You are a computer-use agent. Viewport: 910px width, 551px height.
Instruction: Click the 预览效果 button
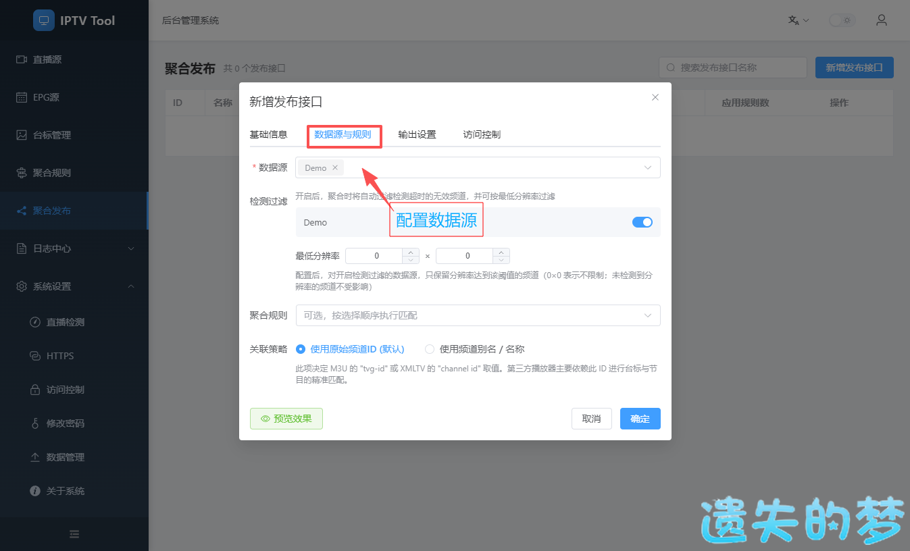click(286, 419)
